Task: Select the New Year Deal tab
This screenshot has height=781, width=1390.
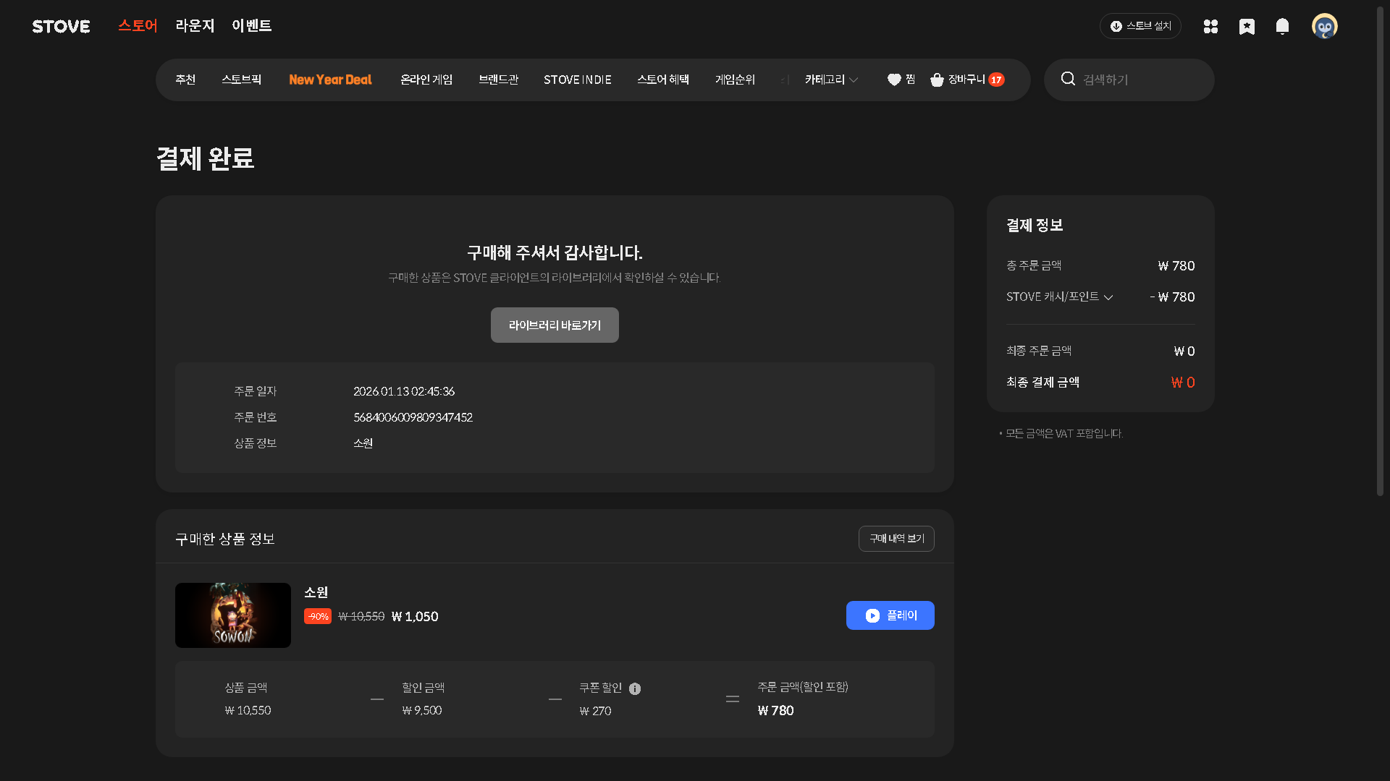Action: [330, 80]
